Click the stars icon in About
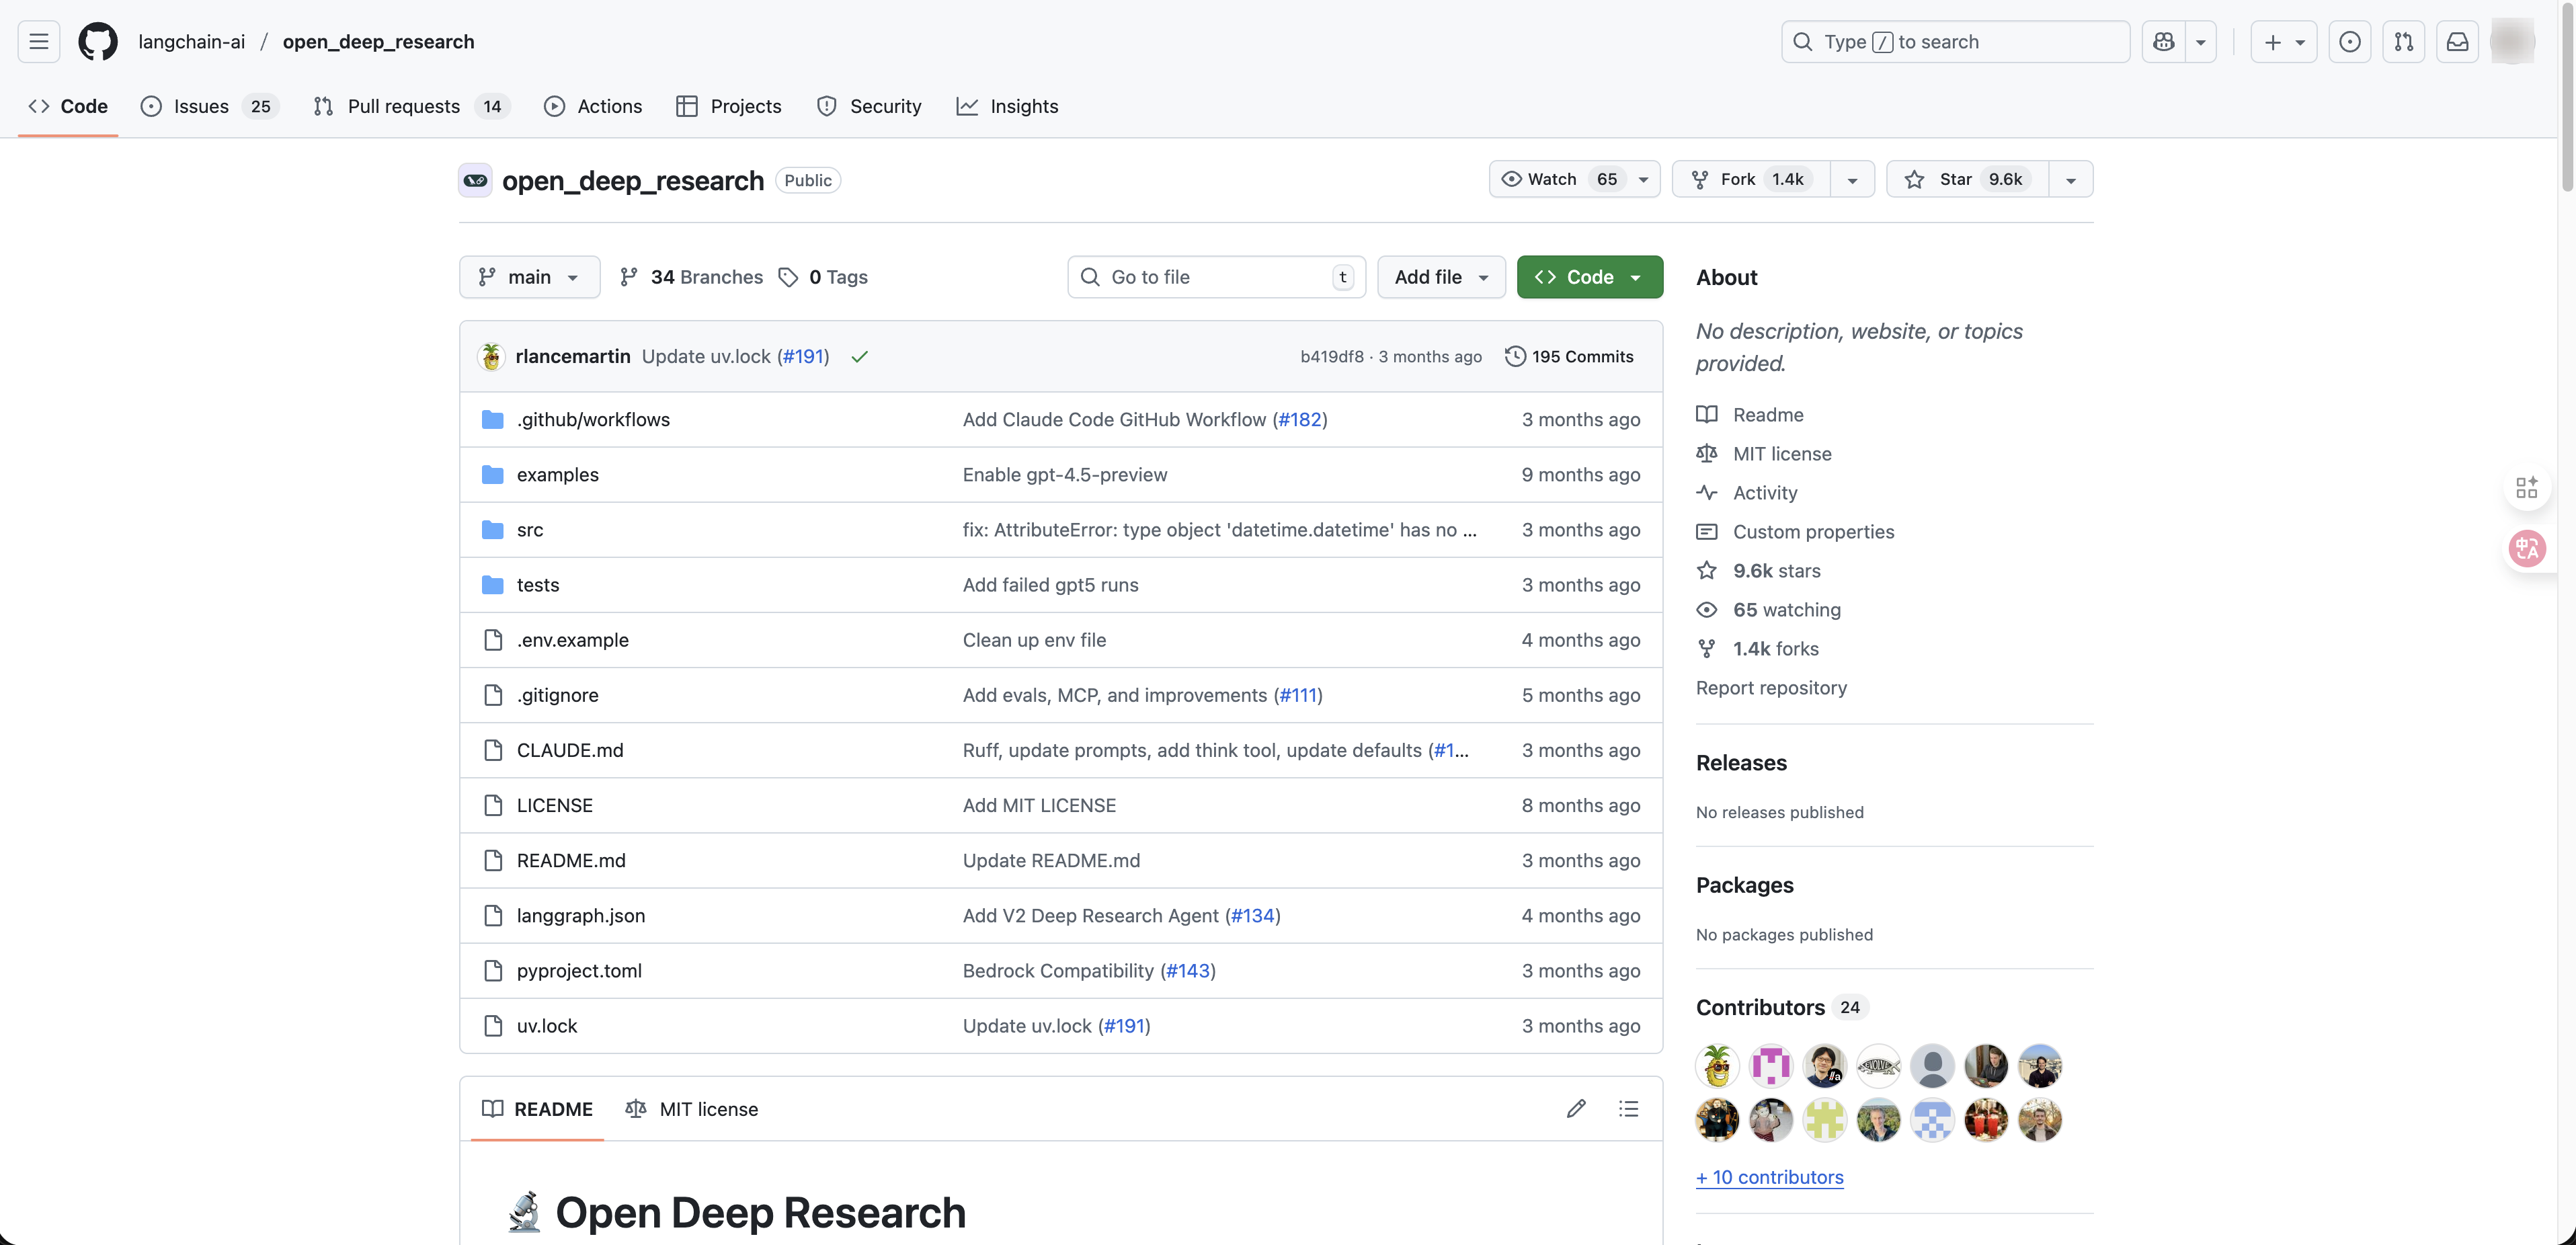The width and height of the screenshot is (2576, 1245). (1707, 571)
